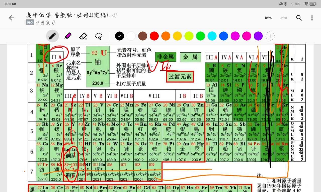The width and height of the screenshot is (321, 192).
Task: Select the lasso selection tool
Action: pyautogui.click(x=99, y=36)
